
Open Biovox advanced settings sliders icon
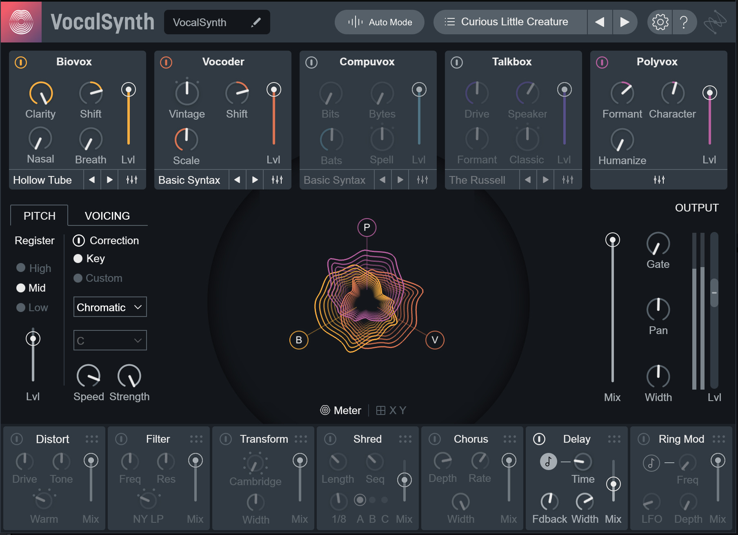(x=132, y=180)
